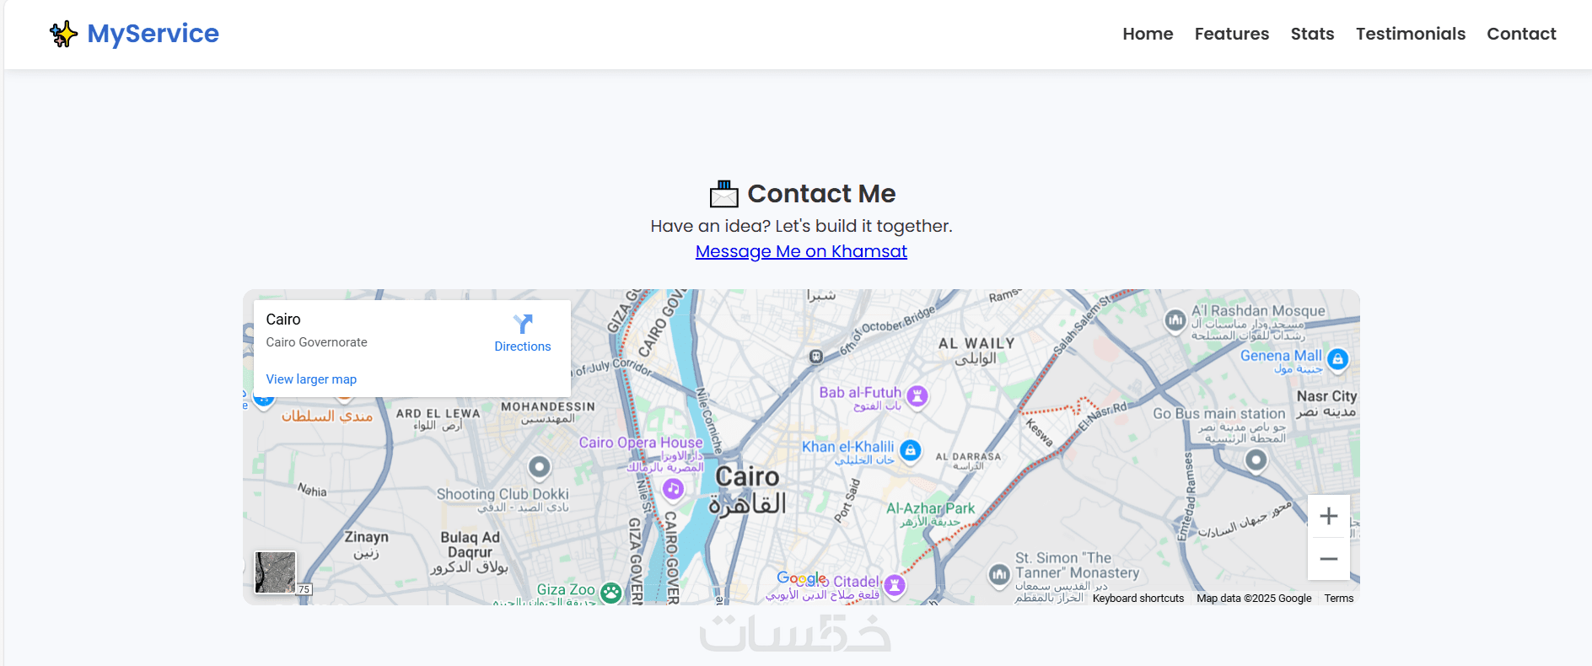Click View larger map link
Screen dimensions: 1592x666
[x=311, y=379]
